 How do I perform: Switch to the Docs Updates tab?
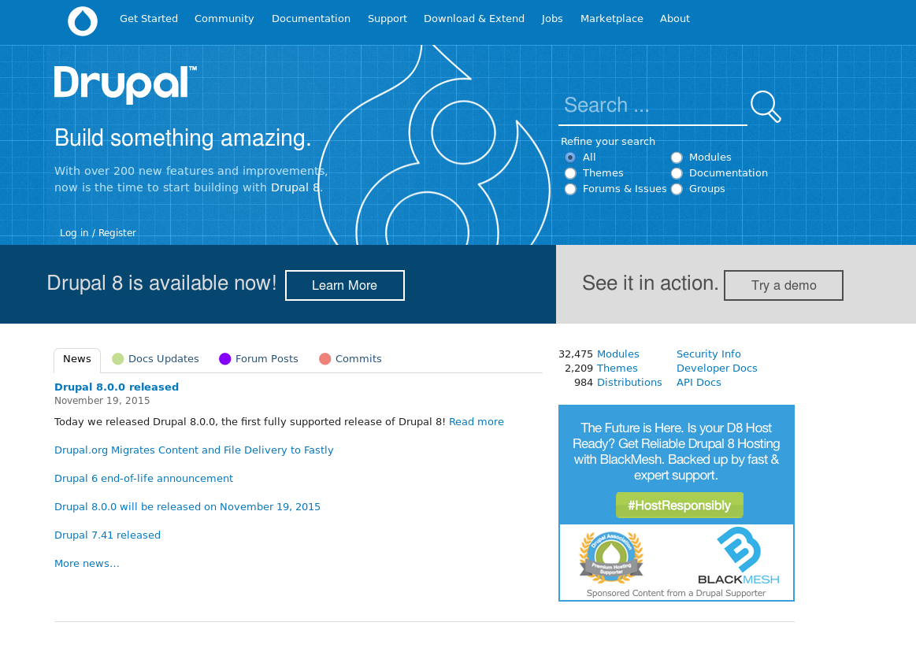click(x=155, y=358)
